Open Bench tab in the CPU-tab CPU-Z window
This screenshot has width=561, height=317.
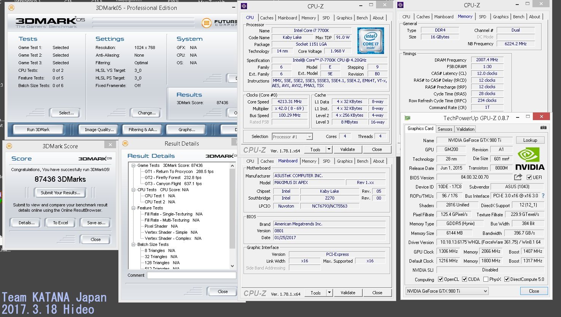click(x=362, y=18)
